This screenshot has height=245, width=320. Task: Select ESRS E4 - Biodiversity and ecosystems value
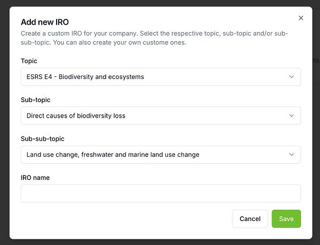pyautogui.click(x=85, y=76)
